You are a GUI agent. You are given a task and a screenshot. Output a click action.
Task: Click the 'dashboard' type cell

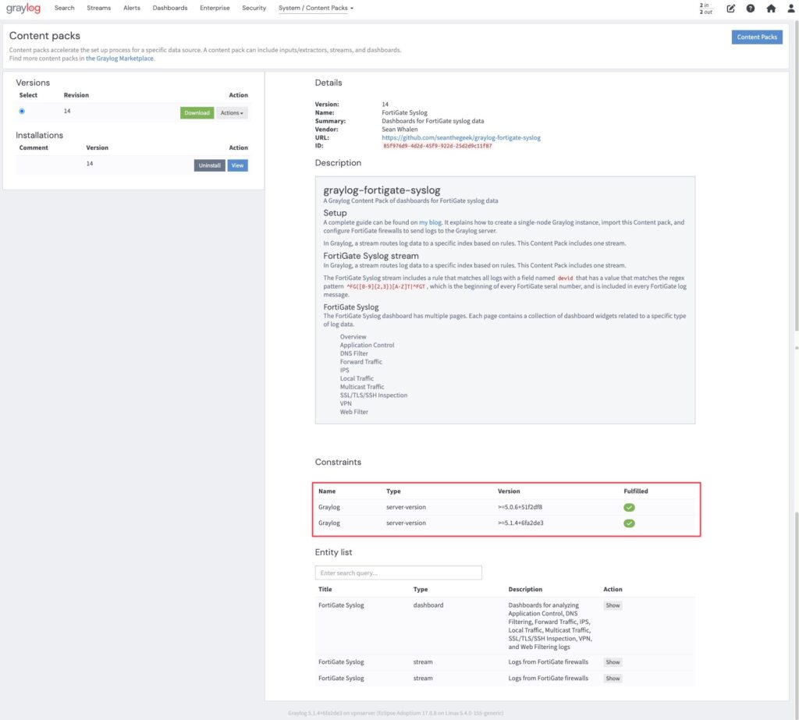[x=428, y=605]
